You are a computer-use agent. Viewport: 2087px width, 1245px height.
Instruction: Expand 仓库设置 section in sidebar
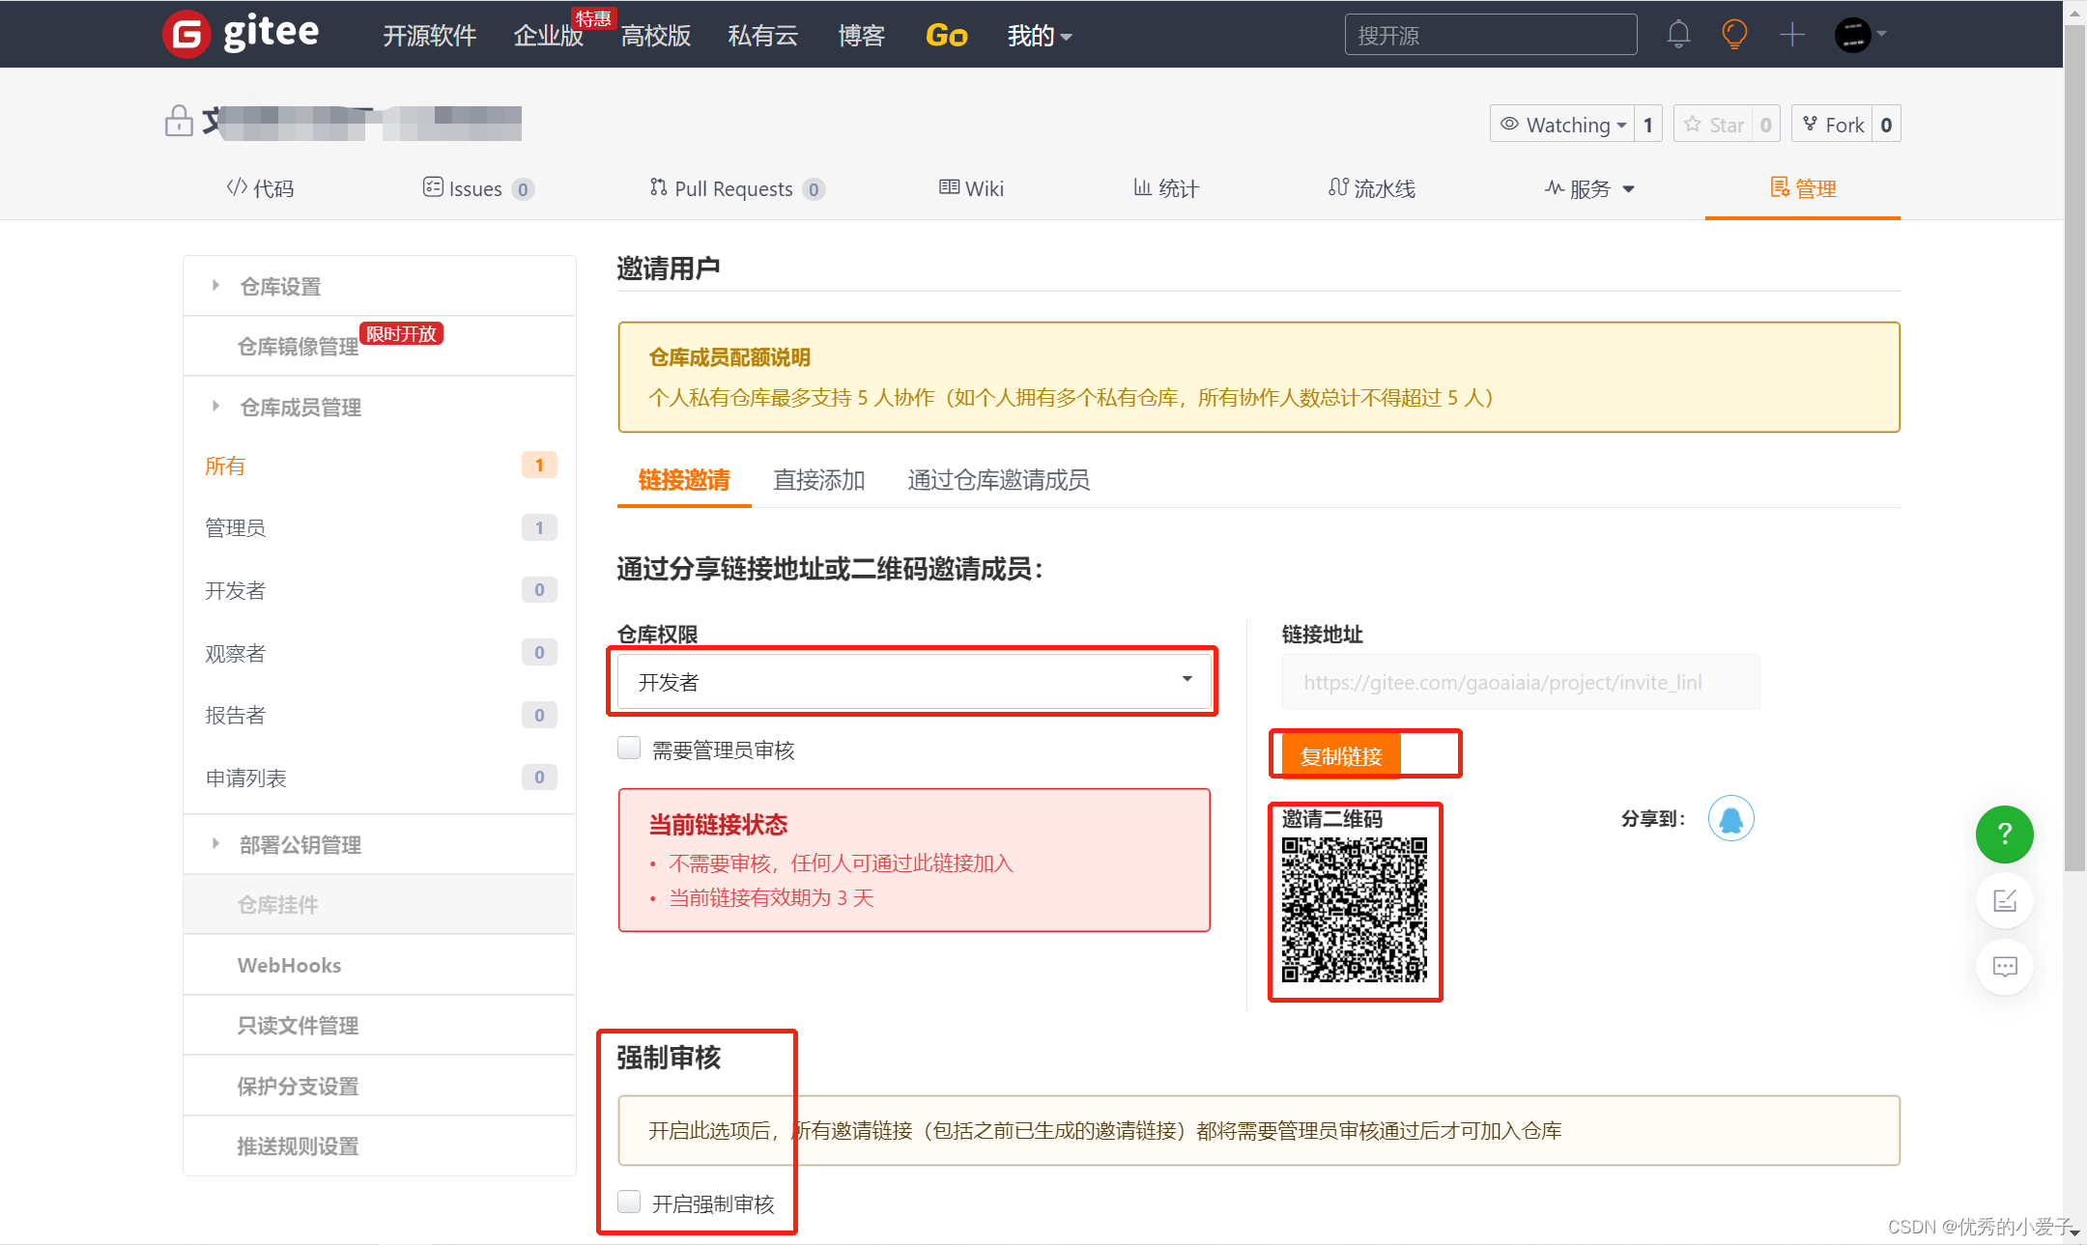click(380, 286)
